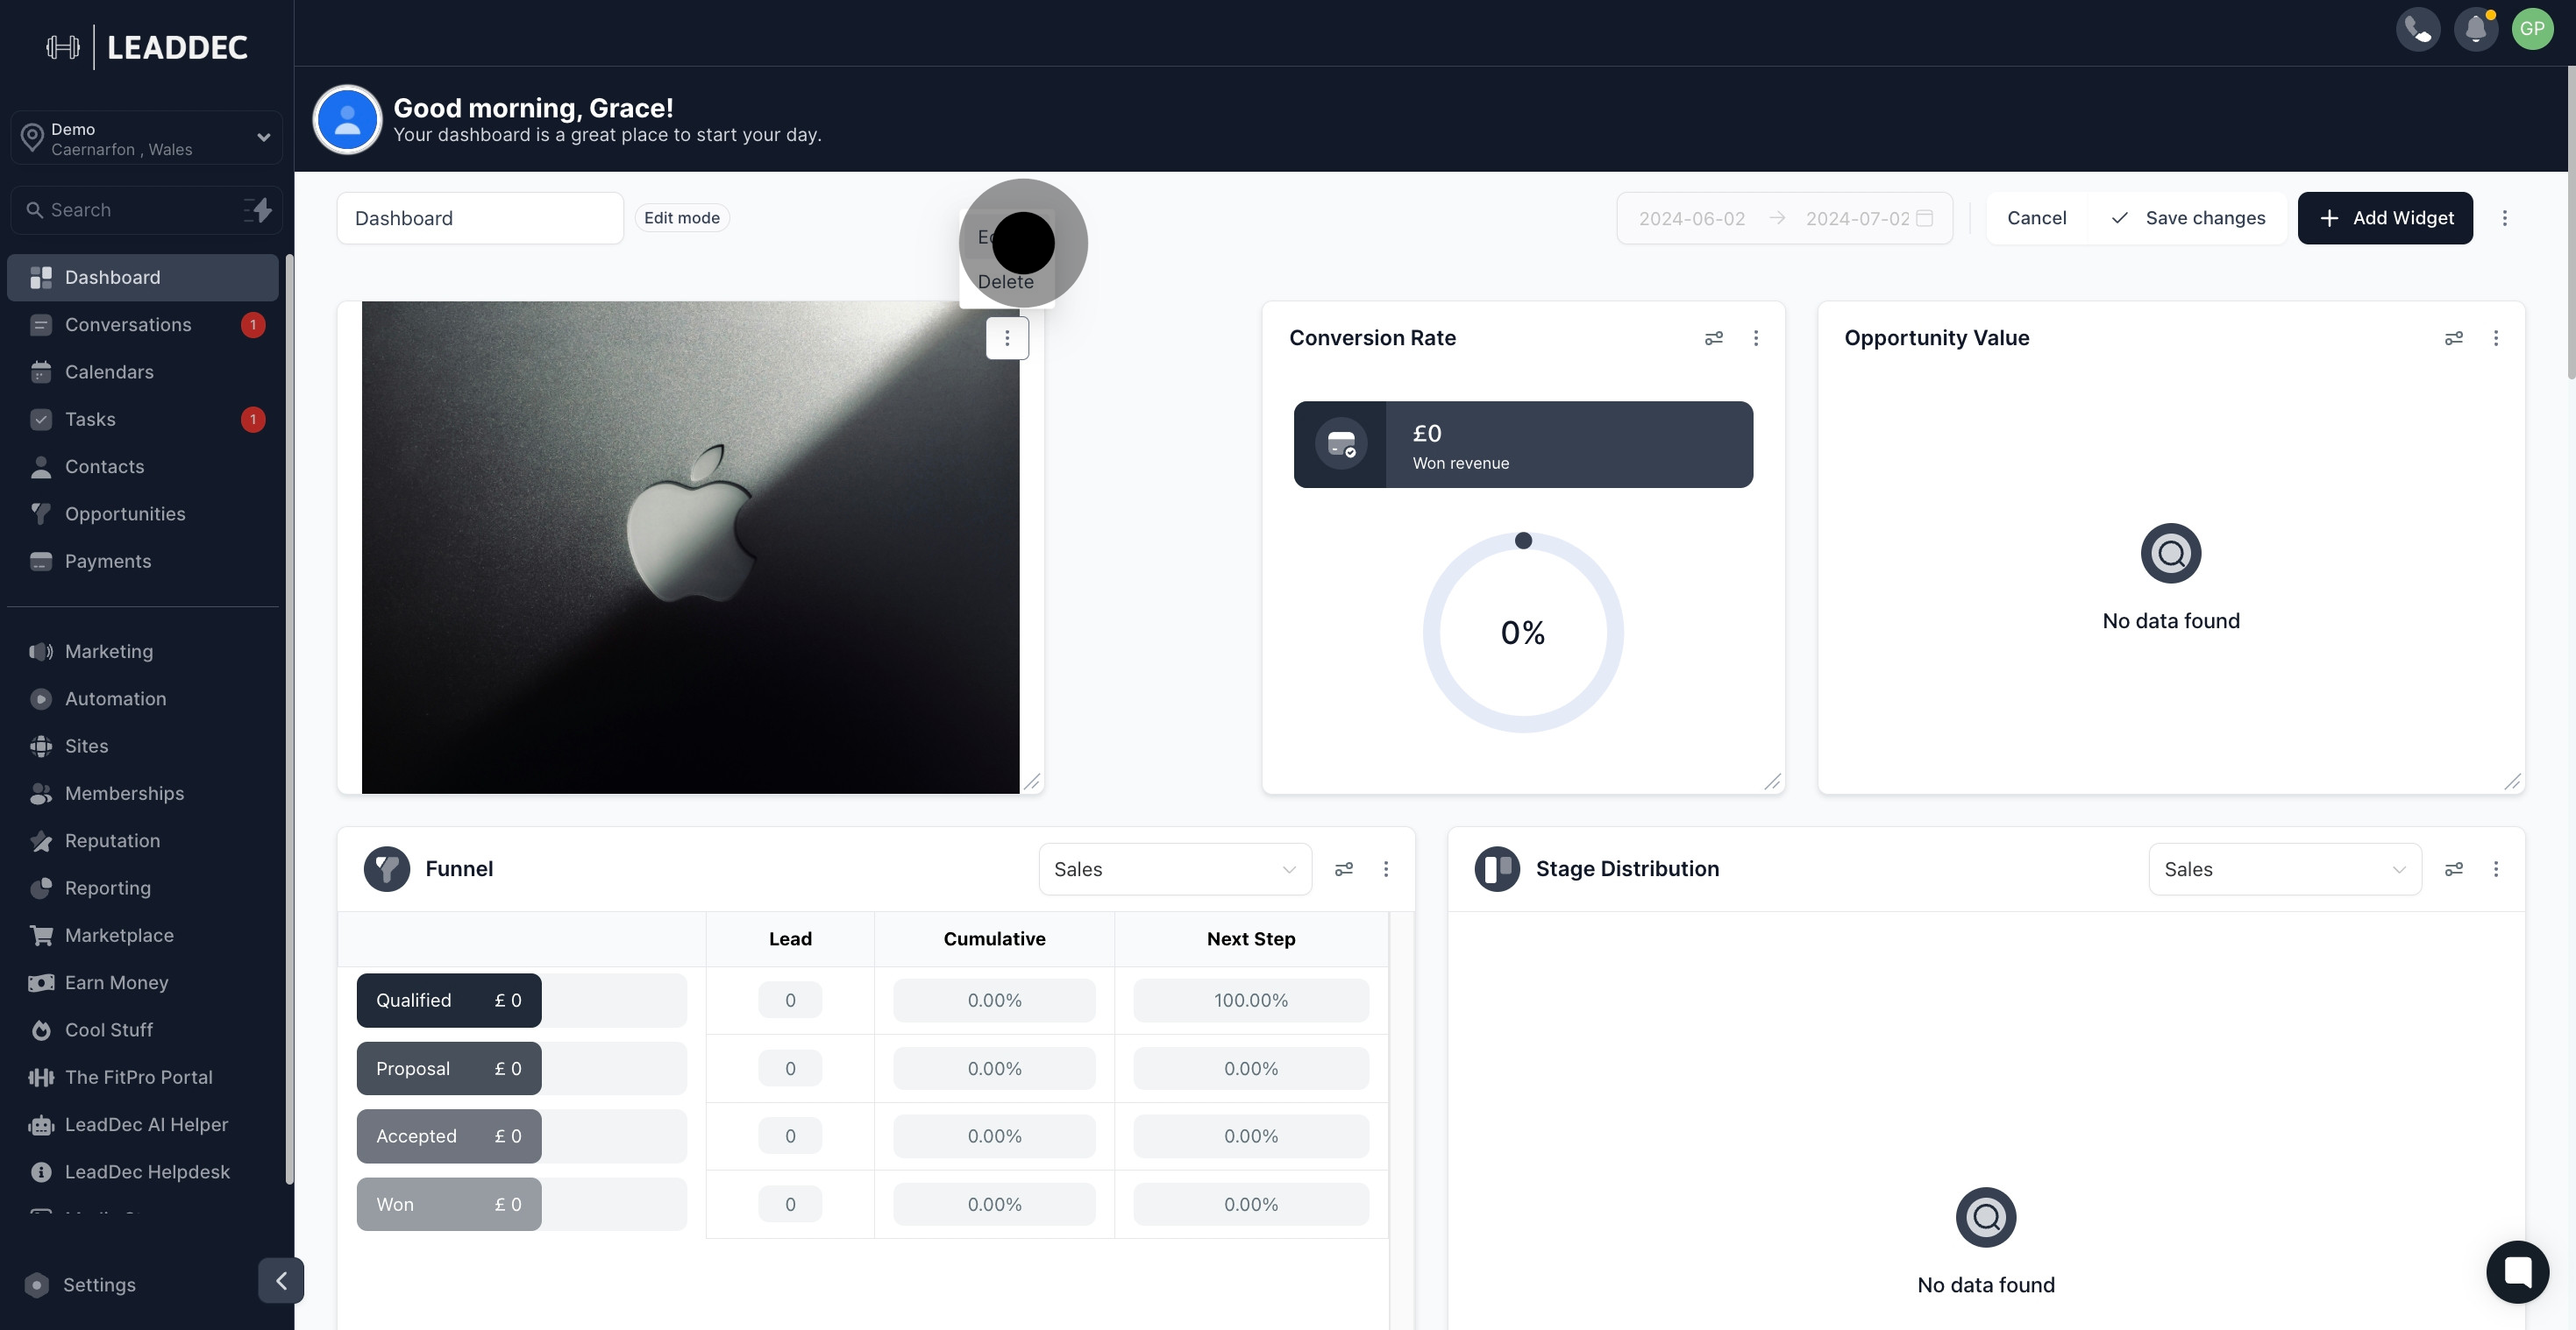The height and width of the screenshot is (1330, 2576).
Task: Click the Edit mode badge
Action: 682,218
